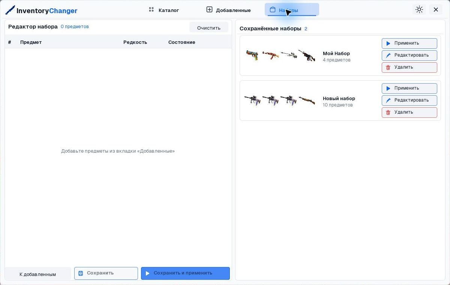Image resolution: width=450 pixels, height=285 pixels.
Task: Close the InventoryChanger window
Action: (x=436, y=9)
